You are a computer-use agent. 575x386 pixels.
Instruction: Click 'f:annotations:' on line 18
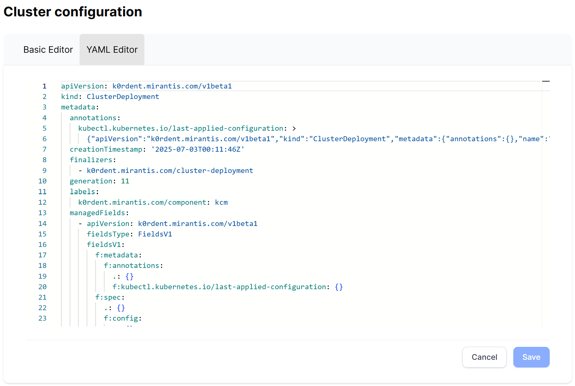(133, 265)
